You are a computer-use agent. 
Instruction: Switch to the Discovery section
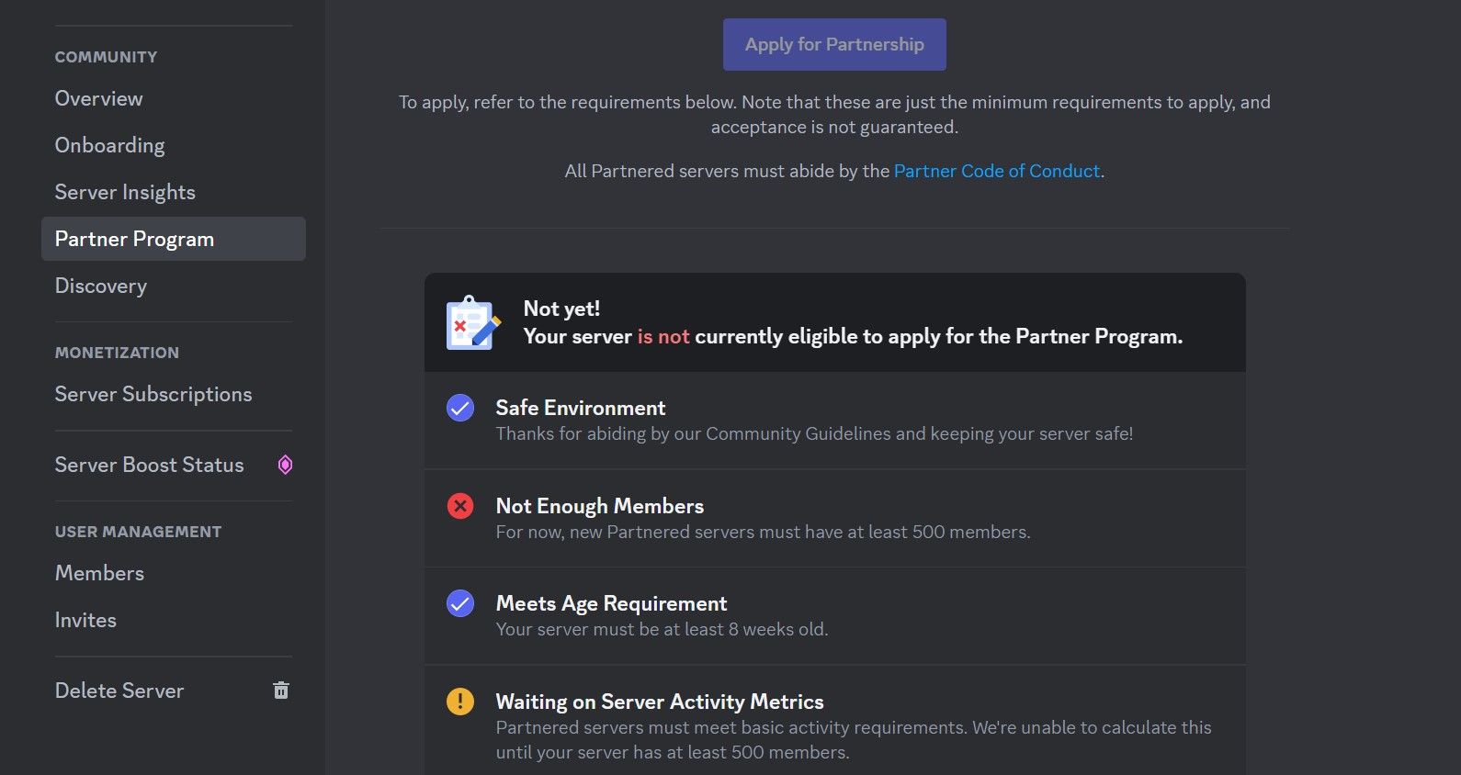point(101,286)
